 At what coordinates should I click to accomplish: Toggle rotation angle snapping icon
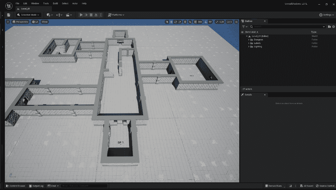point(206,22)
